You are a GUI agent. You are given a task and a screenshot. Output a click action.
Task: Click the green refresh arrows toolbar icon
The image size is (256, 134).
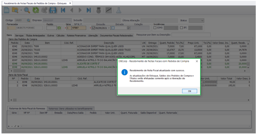[x=36, y=10]
